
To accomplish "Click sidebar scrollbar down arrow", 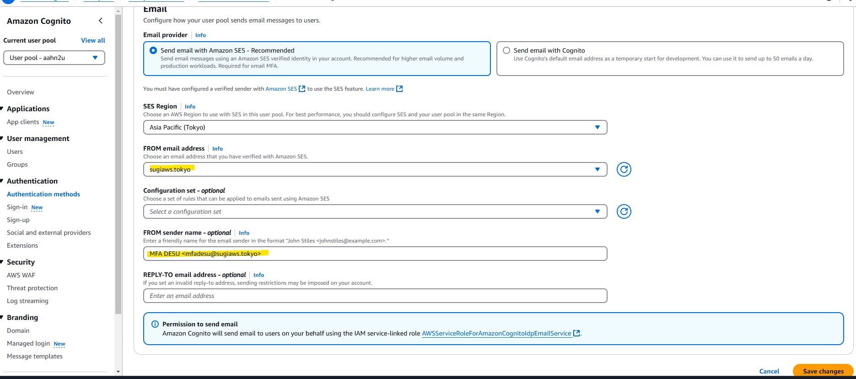I will (118, 372).
